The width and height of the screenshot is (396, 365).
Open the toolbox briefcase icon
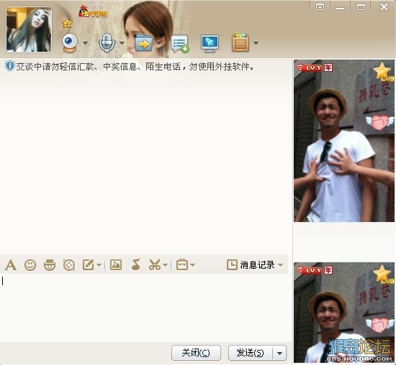point(182,265)
